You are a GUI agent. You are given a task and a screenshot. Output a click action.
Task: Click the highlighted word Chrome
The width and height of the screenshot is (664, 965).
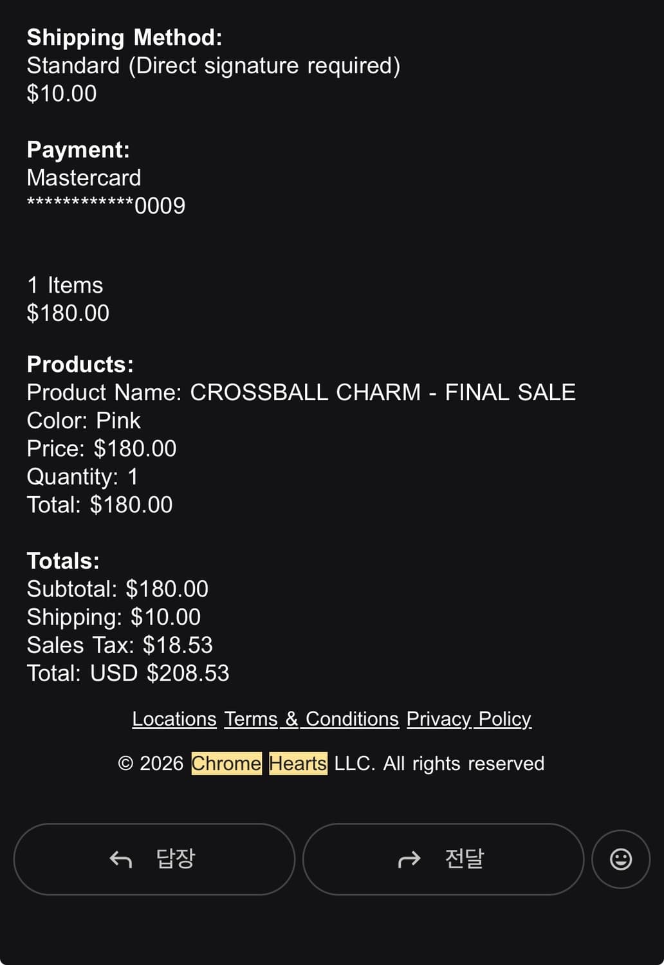226,764
